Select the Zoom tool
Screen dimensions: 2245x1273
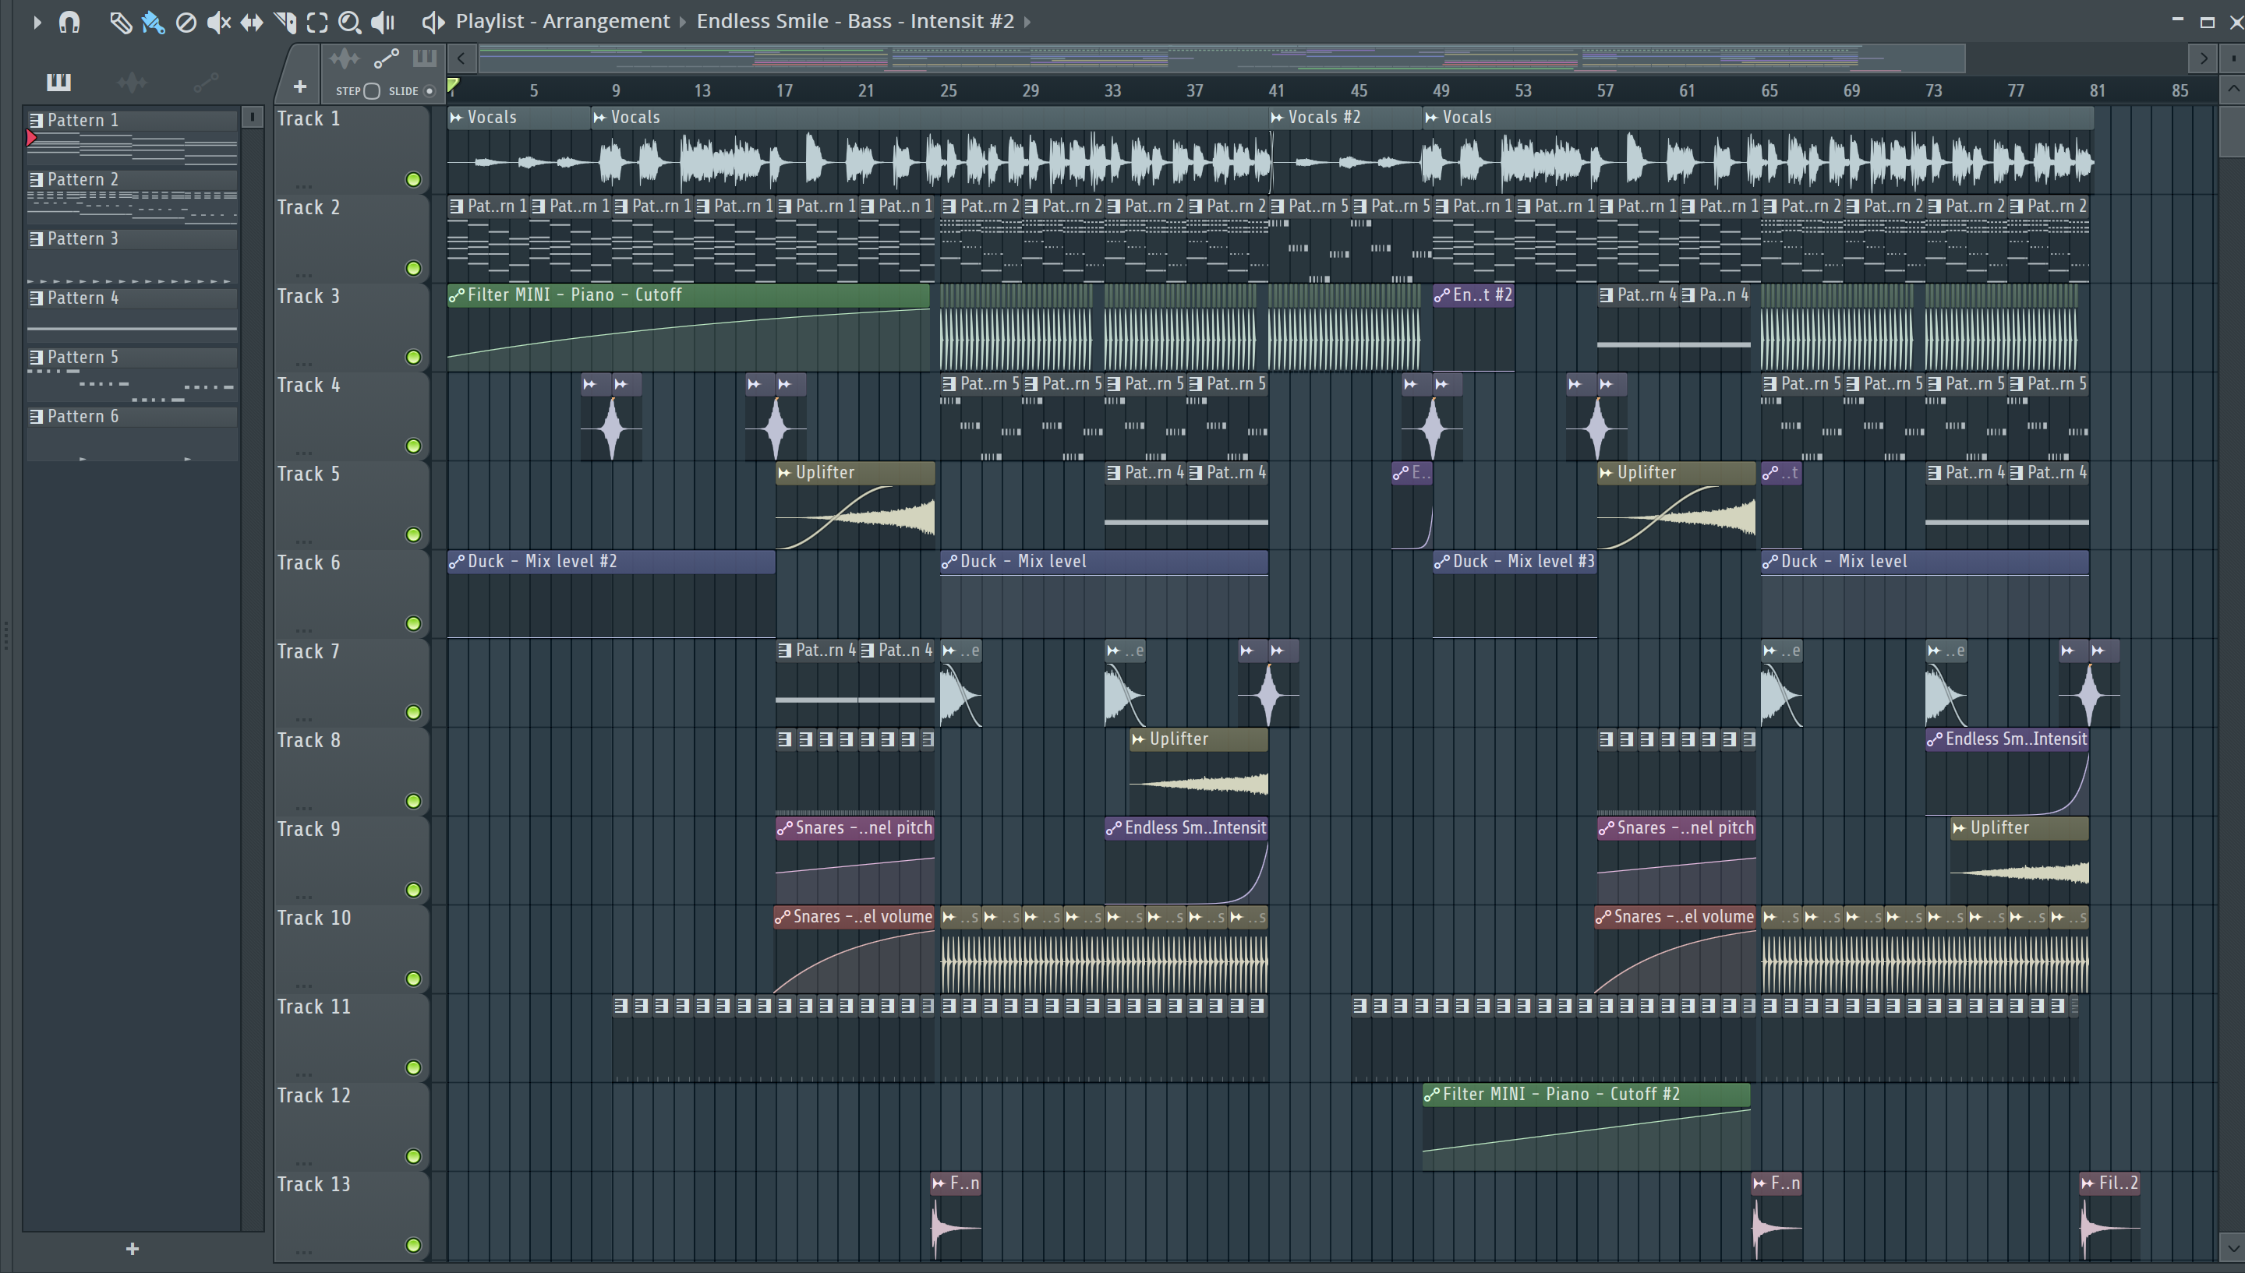350,22
